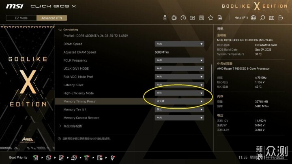The image size is (292, 164).
Task: Open the Memory Timing Preset dropdown
Action: (x=179, y=101)
